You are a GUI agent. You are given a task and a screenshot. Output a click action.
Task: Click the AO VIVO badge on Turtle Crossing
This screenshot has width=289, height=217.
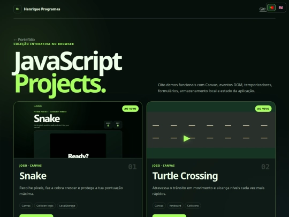[x=263, y=109]
